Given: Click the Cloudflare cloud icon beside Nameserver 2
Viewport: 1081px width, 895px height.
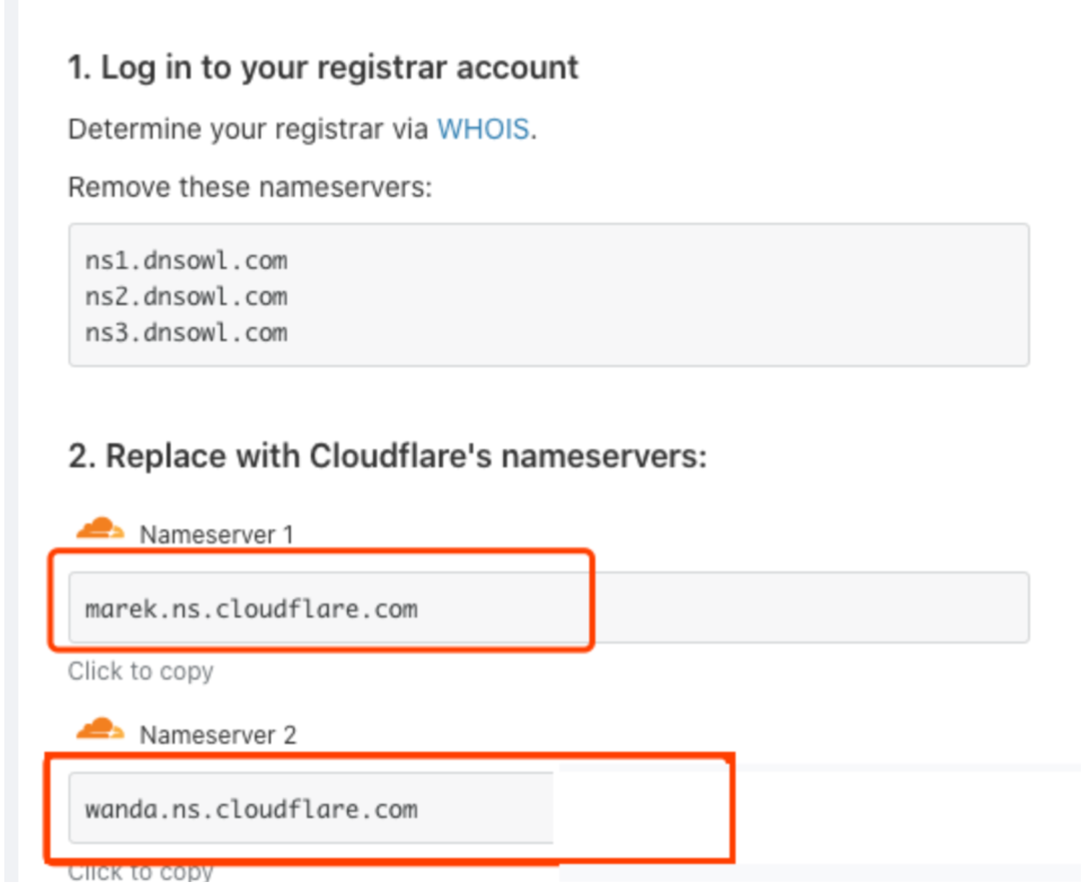Looking at the screenshot, I should point(100,730).
